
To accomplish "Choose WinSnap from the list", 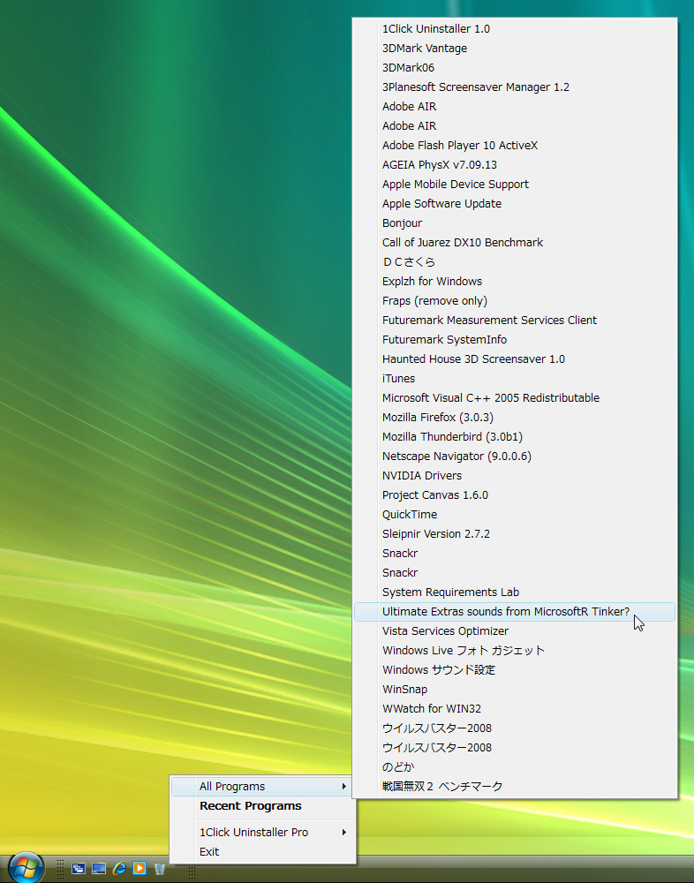I will point(514,690).
